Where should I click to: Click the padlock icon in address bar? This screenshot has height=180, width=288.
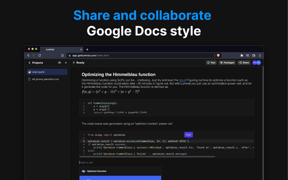[x=69, y=55]
